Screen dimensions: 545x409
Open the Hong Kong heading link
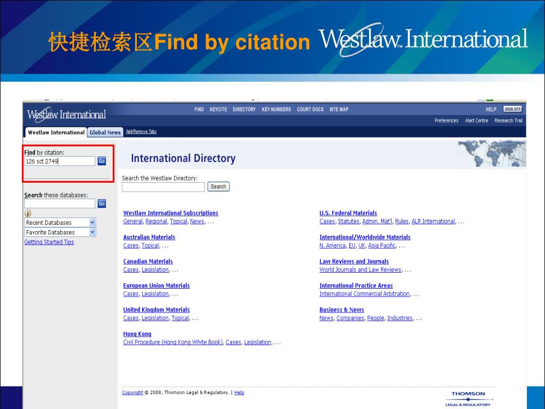(x=137, y=334)
